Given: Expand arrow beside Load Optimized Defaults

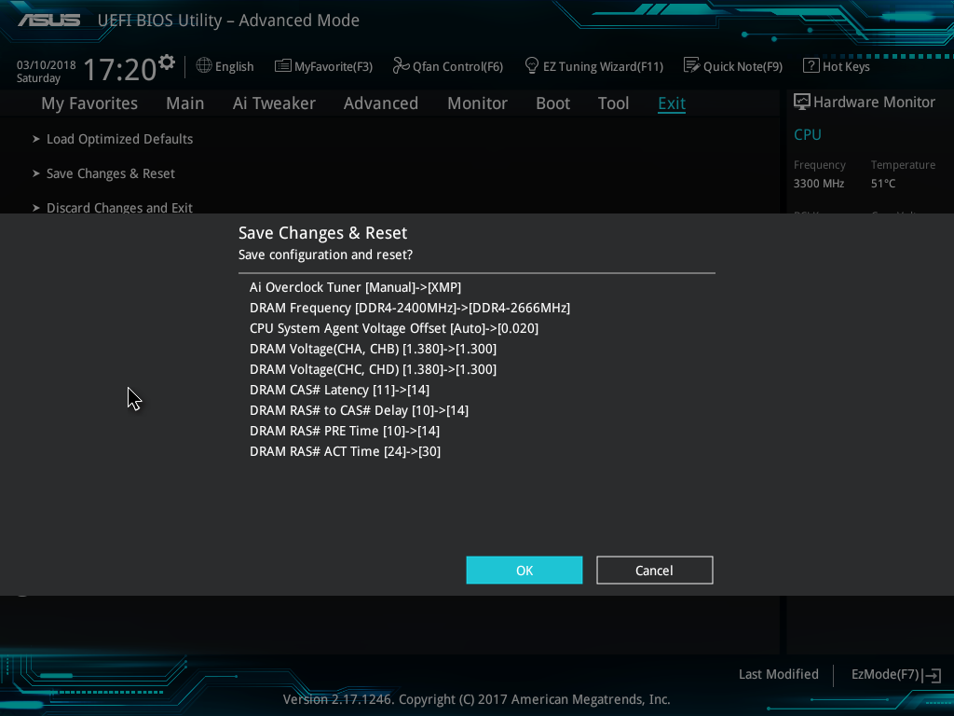Looking at the screenshot, I should click(x=36, y=139).
